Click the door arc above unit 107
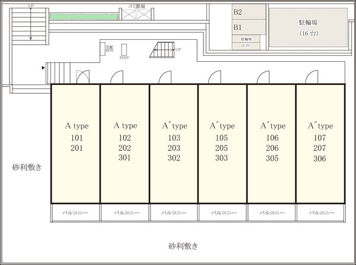The image size is (356, 265). (311, 77)
